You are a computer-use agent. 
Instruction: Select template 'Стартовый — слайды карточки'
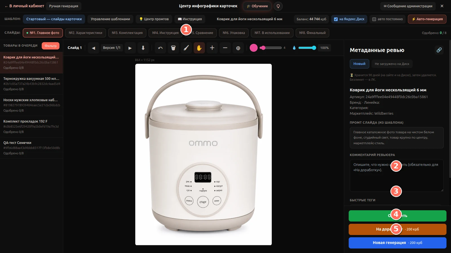point(54,19)
